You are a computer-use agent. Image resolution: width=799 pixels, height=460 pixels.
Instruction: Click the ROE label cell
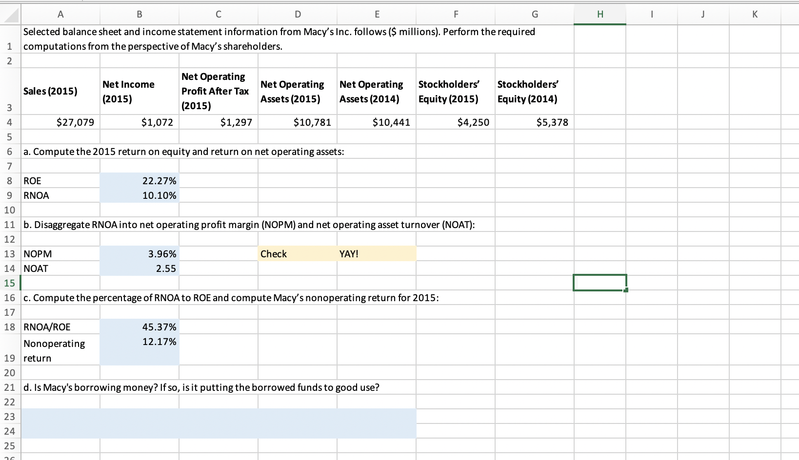click(60, 181)
